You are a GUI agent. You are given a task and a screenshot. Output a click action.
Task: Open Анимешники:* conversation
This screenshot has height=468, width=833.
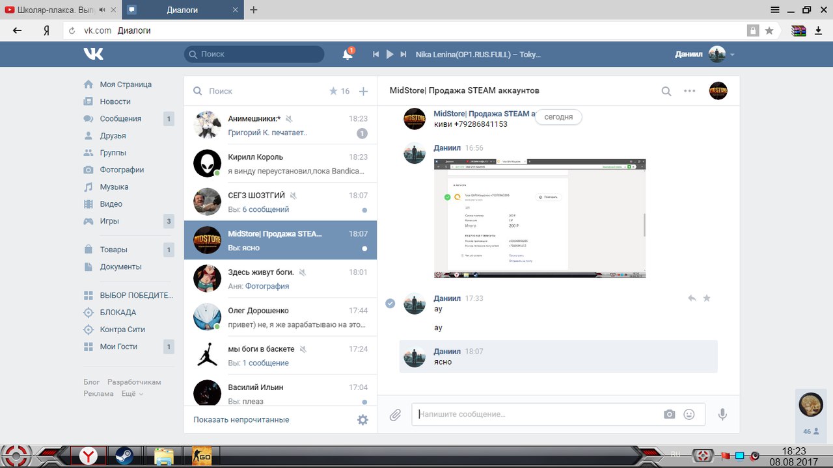tap(280, 125)
